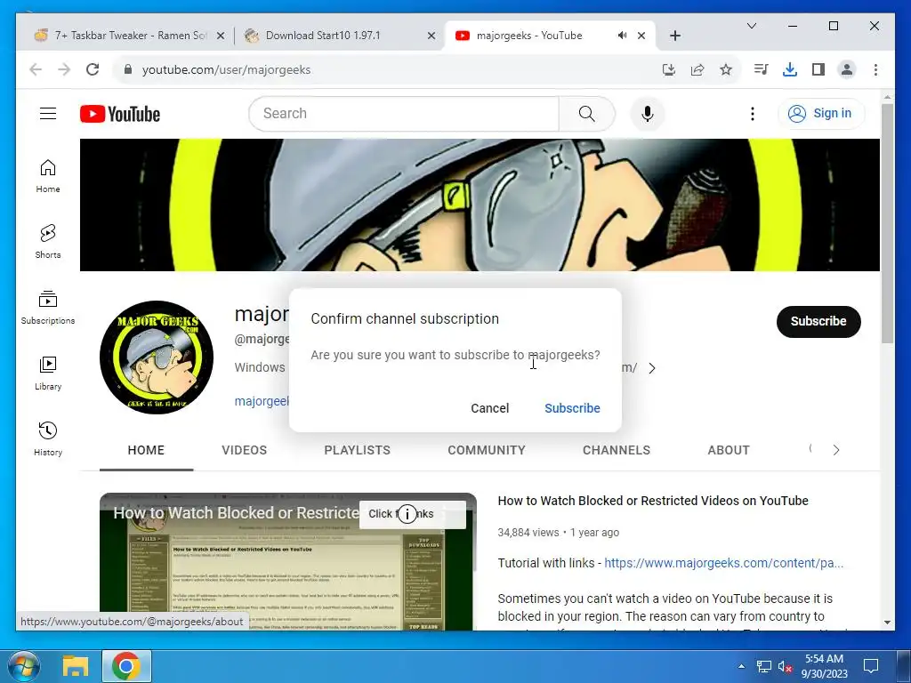The height and width of the screenshot is (683, 911).
Task: Open Shorts in the sidebar
Action: (x=48, y=242)
